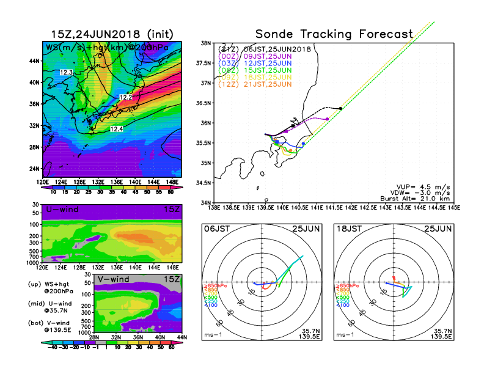The image size is (484, 374).
Task: Click the blue '<100' legend in the 06JST hodograph
Action: click(211, 305)
